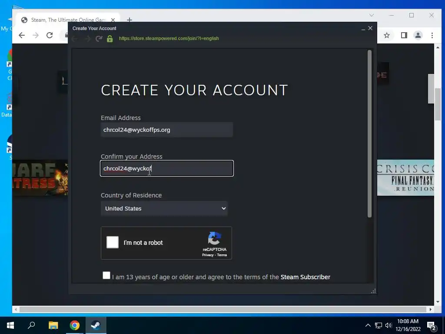445x334 pixels.
Task: Click the back arrow in Create Your Account window
Action: tap(75, 39)
